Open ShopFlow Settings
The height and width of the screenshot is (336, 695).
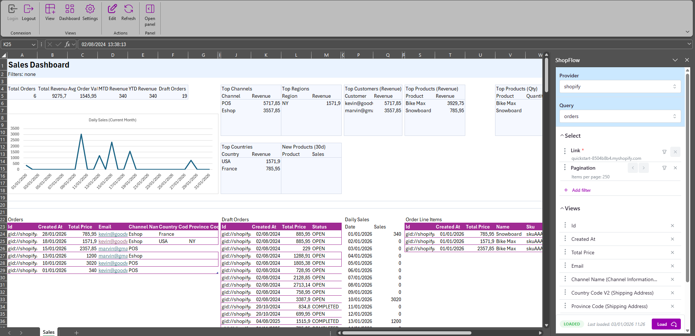pyautogui.click(x=90, y=11)
